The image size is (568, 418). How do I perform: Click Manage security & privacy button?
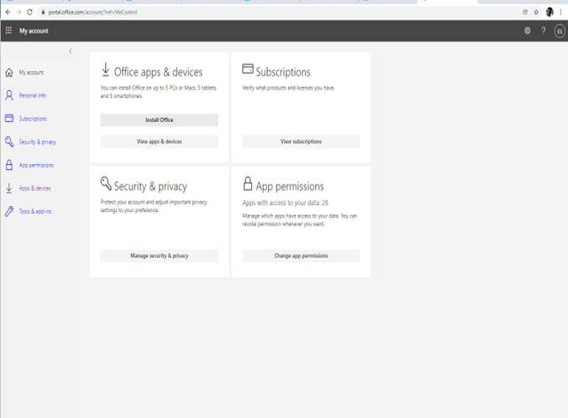coord(159,256)
